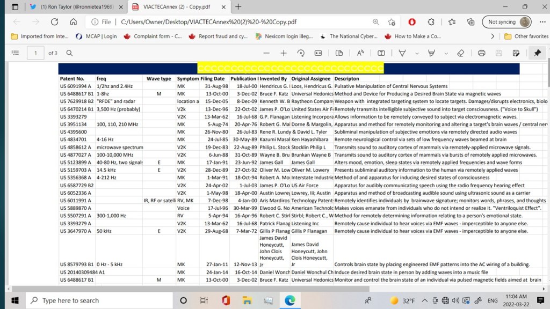Print the PDF document
This screenshot has width=550, height=309.
[482, 53]
